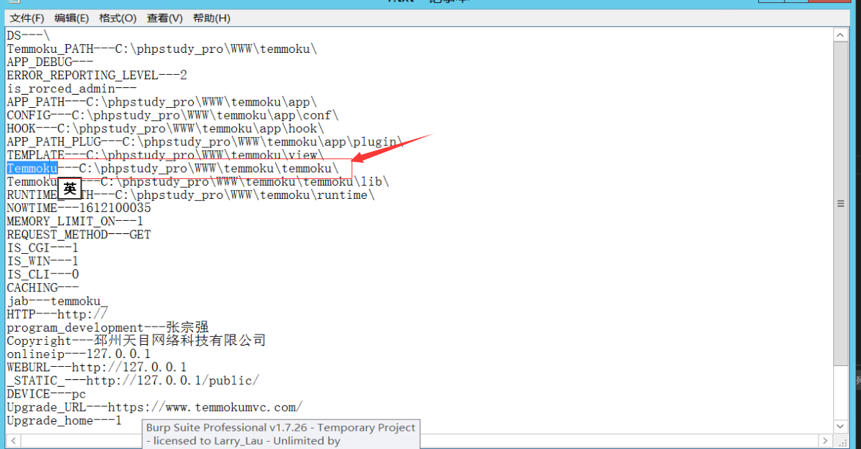The width and height of the screenshot is (861, 449).
Task: Click the Burp Suite Professional tooltip
Action: [x=281, y=434]
